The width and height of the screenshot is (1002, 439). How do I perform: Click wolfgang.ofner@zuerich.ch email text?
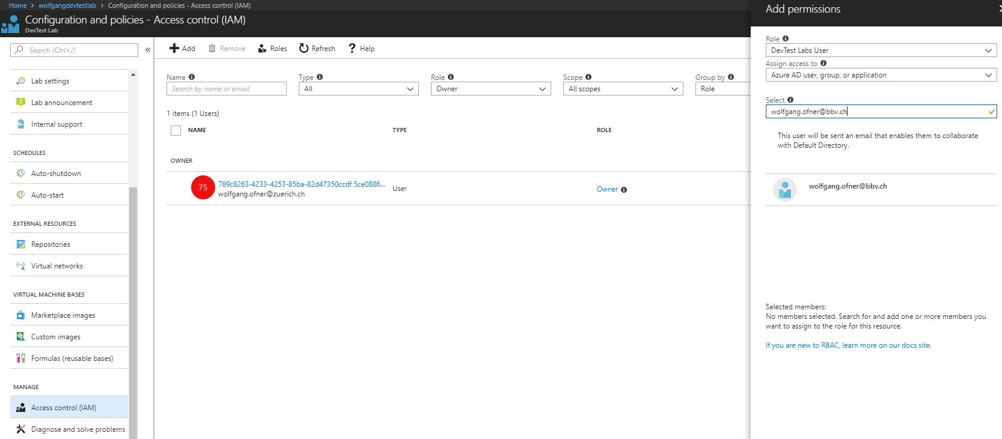[x=261, y=195]
